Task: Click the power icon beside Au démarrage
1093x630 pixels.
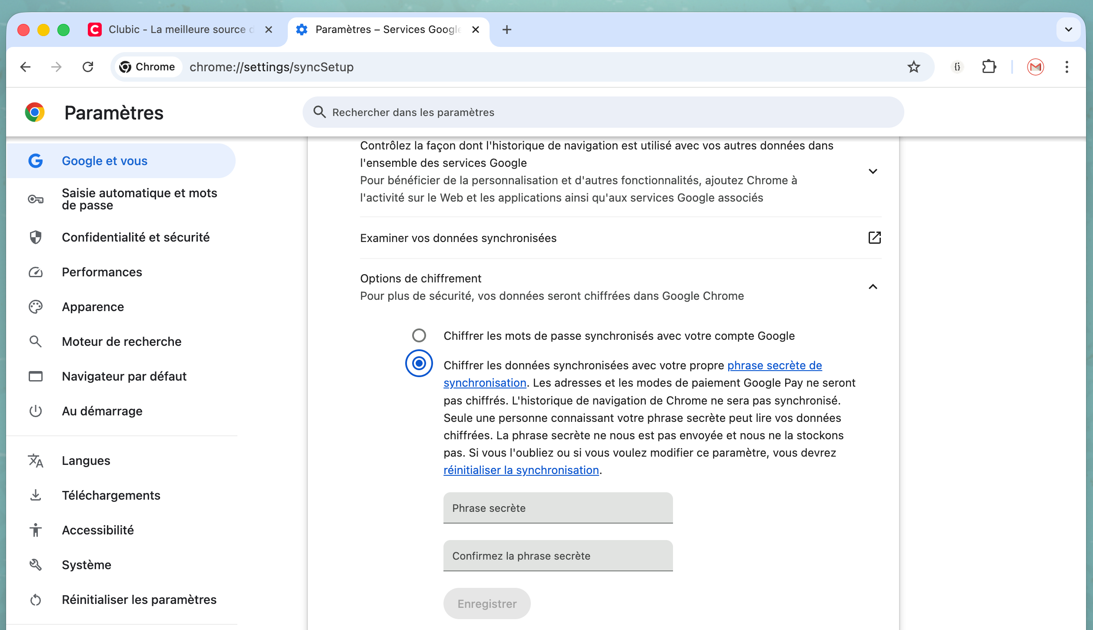Action: (35, 411)
